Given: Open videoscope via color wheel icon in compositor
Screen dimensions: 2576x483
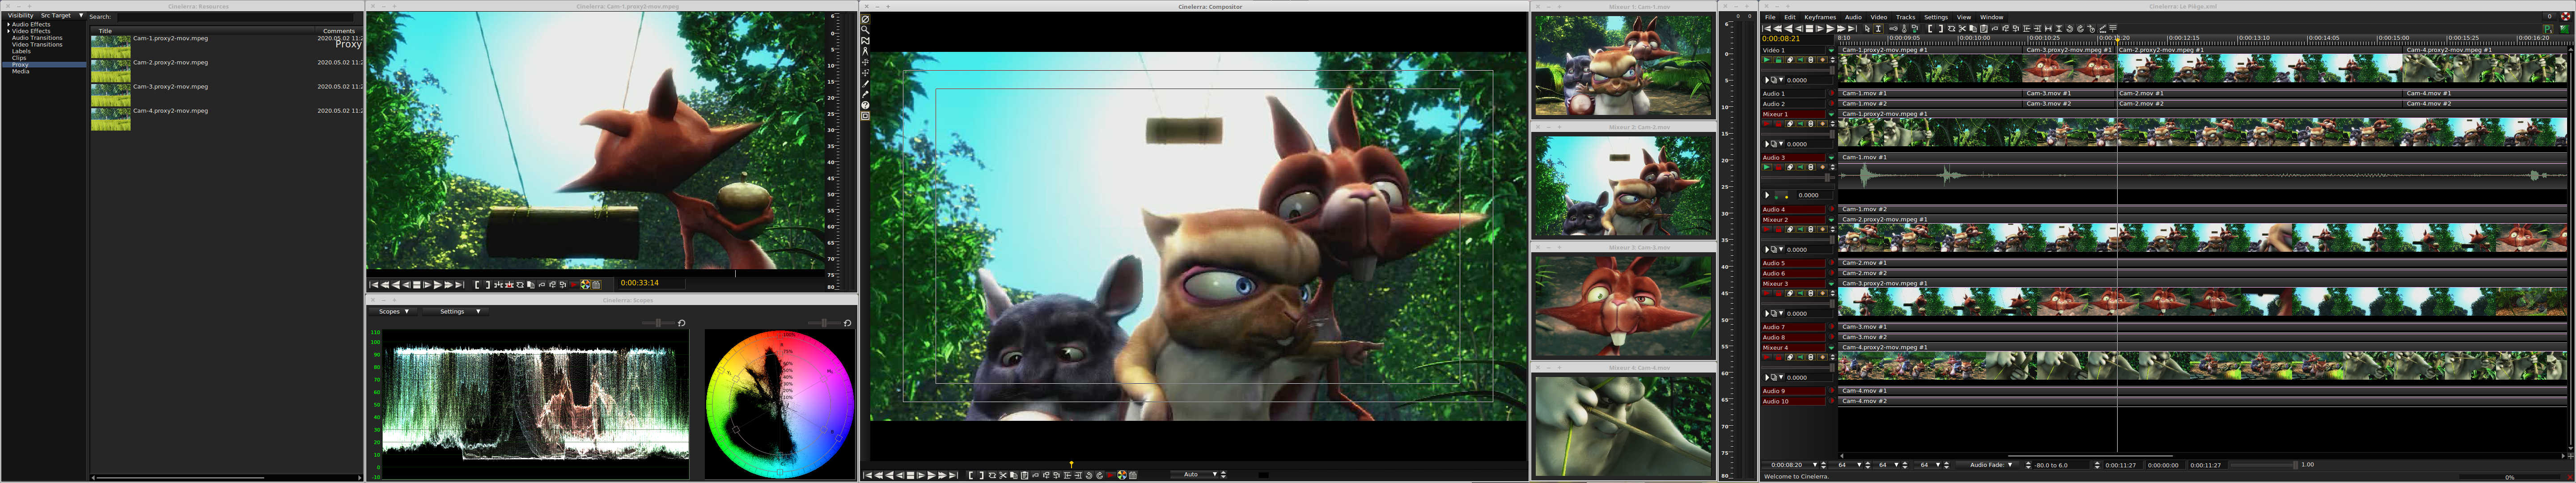Looking at the screenshot, I should [1122, 475].
